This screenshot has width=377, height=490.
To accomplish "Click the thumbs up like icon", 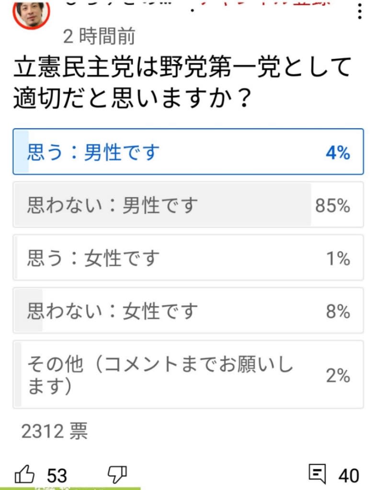I will [x=24, y=475].
